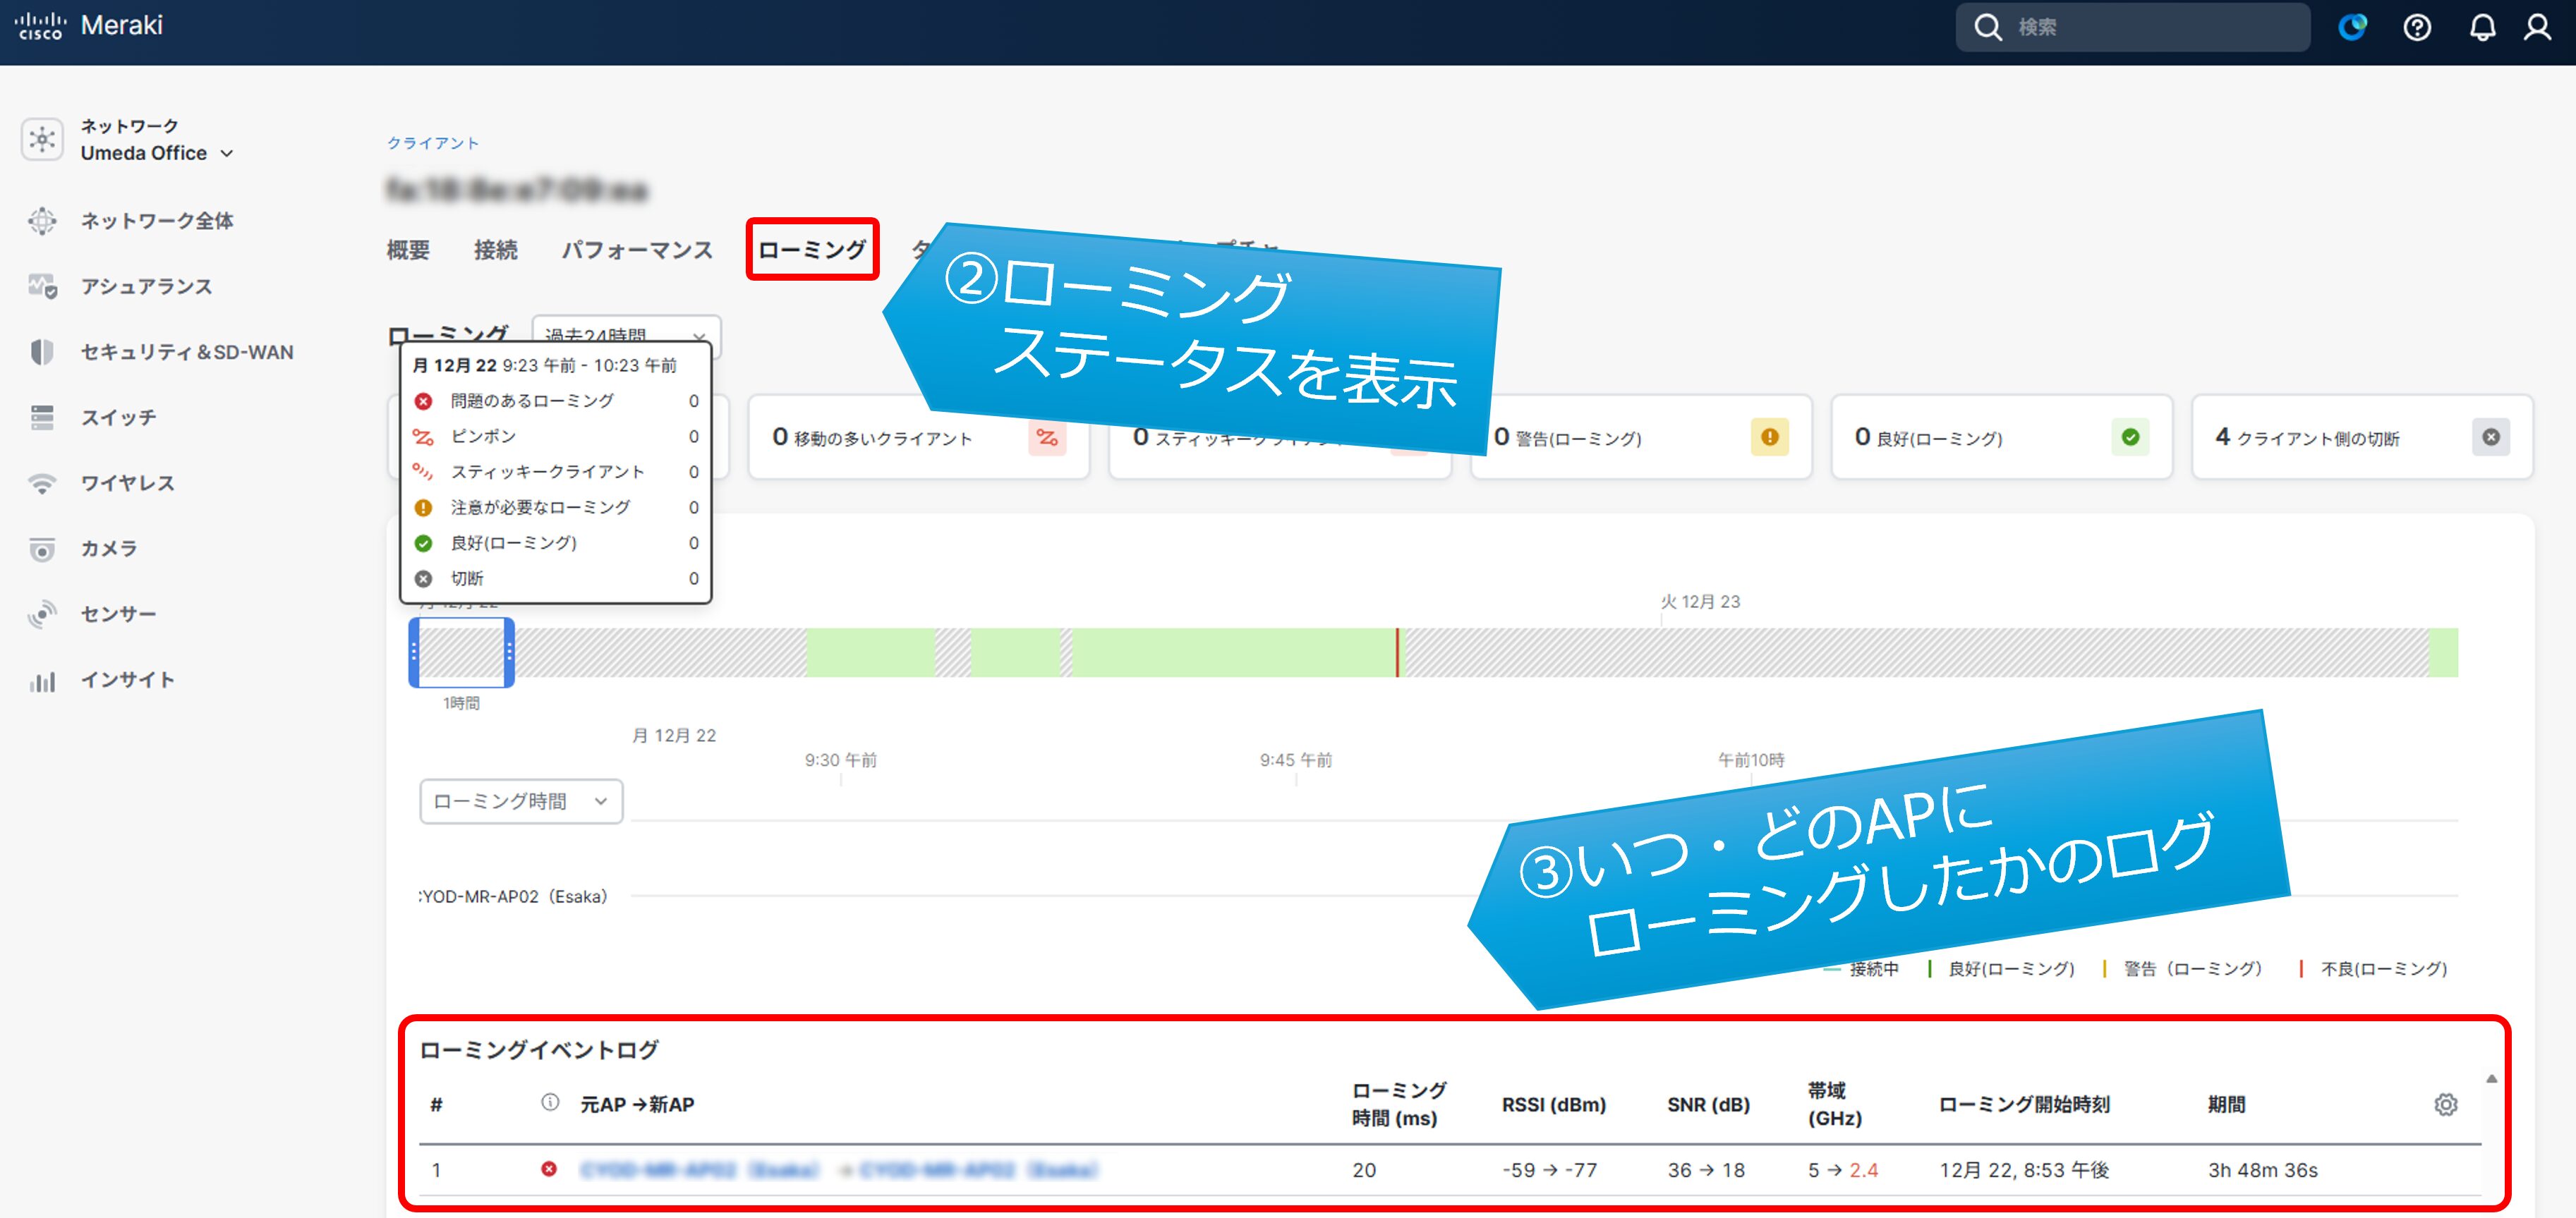Open the help question mark icon
The image size is (2576, 1218).
pos(2418,27)
